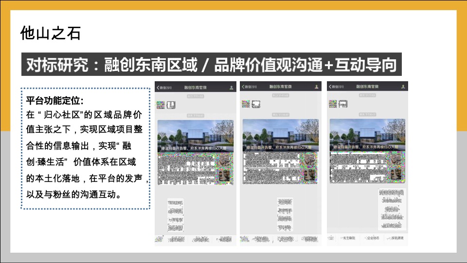Click 融创东南官微 title in left phone
The height and width of the screenshot is (263, 467).
point(195,88)
